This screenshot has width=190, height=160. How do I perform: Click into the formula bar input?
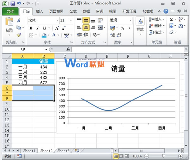pos(128,49)
